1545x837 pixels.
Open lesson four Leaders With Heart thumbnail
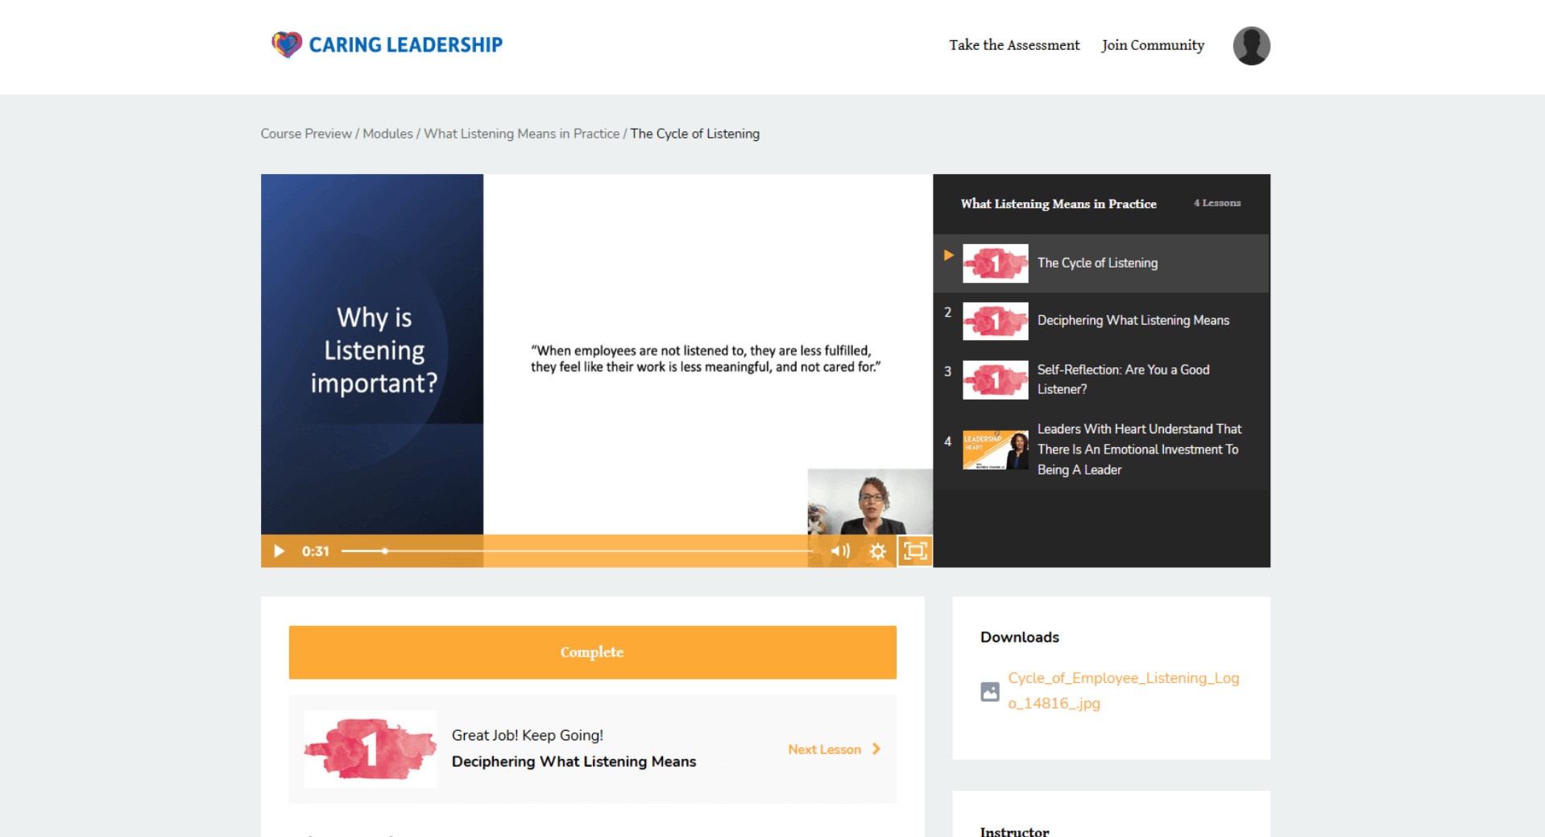pos(996,450)
